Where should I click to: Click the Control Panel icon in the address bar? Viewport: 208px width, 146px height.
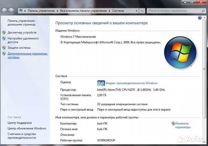click(x=21, y=11)
